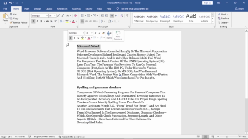The image size is (248, 139).
Task: Open Ribbon Display Options icon
Action: (x=219, y=3)
